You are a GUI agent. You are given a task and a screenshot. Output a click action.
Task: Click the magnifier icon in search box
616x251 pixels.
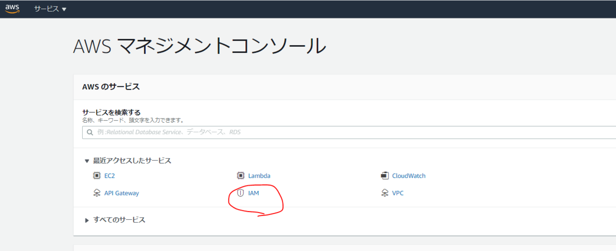(90, 132)
